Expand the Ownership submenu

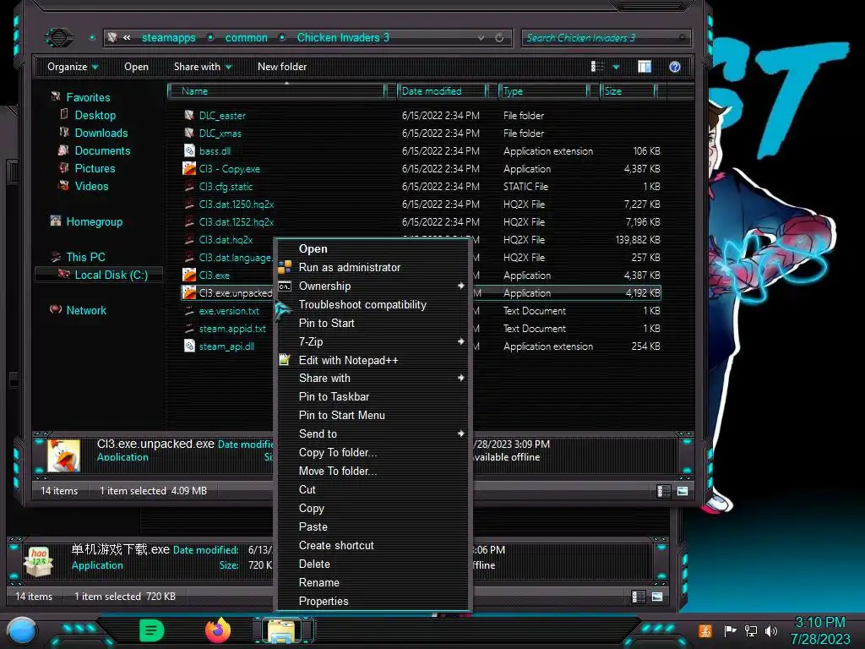373,286
